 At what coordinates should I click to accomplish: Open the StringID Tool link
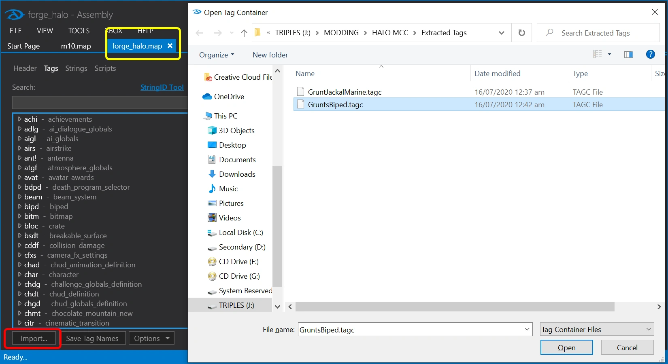click(162, 87)
